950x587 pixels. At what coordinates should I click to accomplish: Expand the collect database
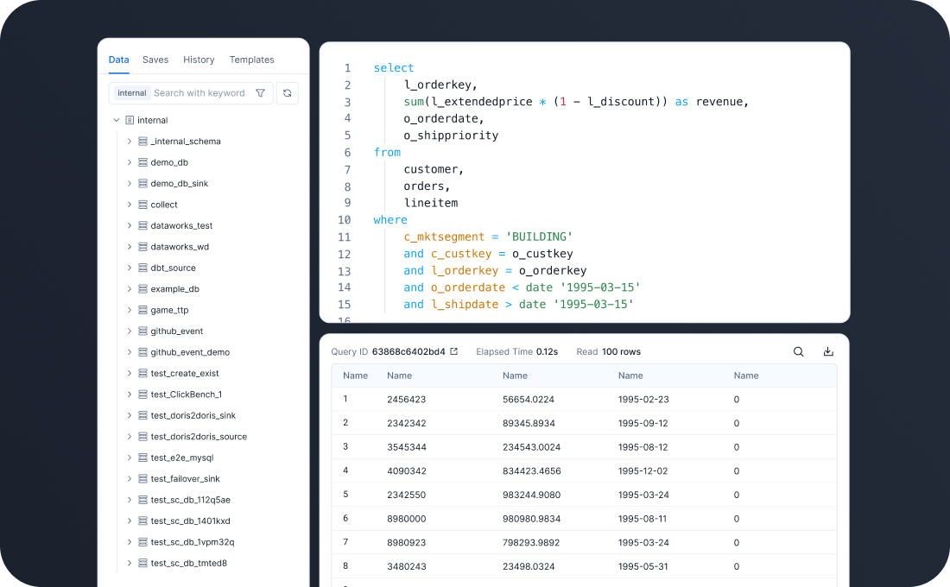(129, 204)
